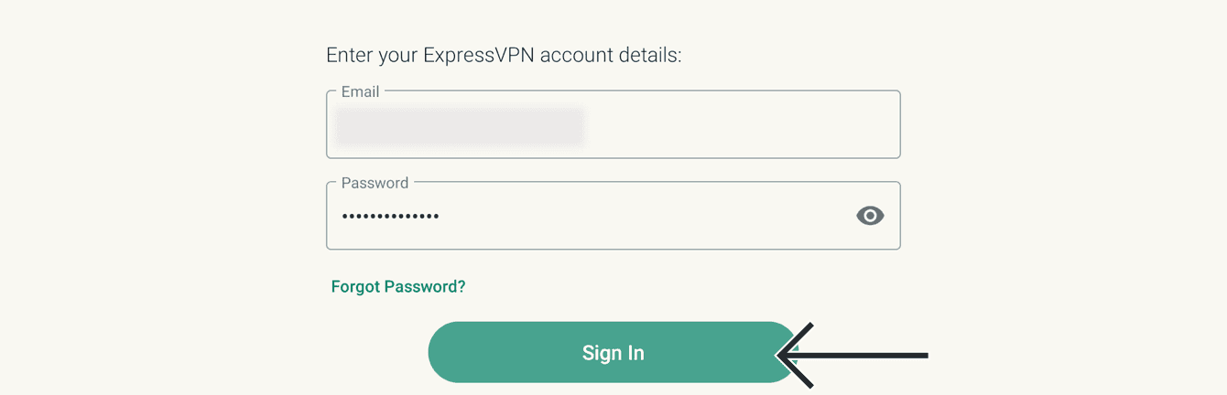Click the arrowhead tip beside Sign In
Screen dimensions: 1227x395
[781, 355]
